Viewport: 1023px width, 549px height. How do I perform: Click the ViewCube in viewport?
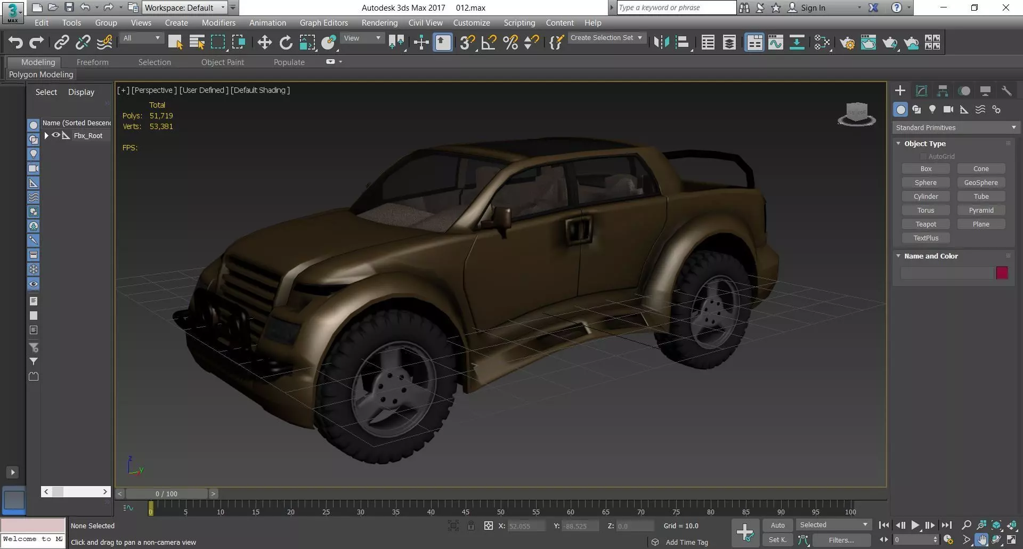tap(857, 114)
